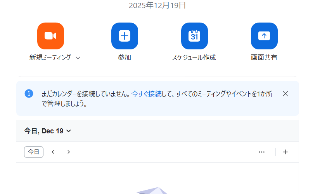Dismiss the calendar connection banner
The width and height of the screenshot is (320, 194).
click(285, 94)
